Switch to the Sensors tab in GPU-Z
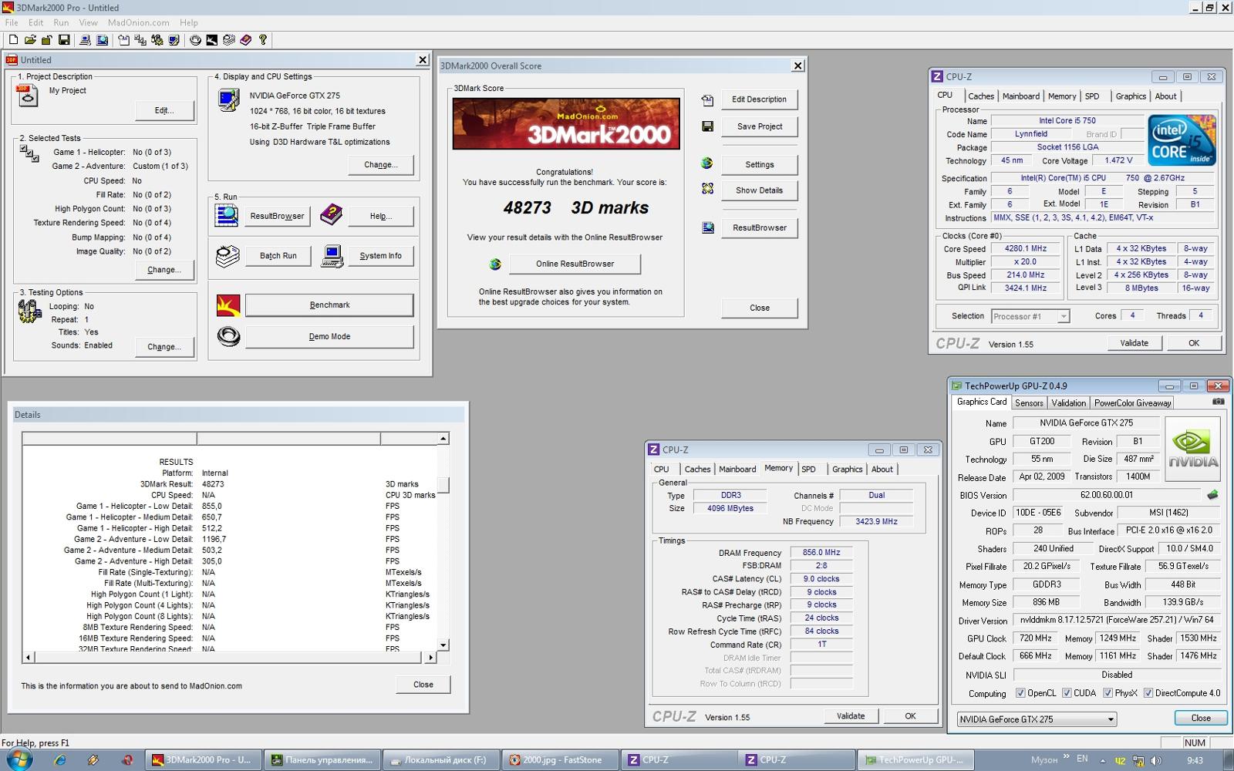Screen dimensions: 1234x771 click(1029, 402)
